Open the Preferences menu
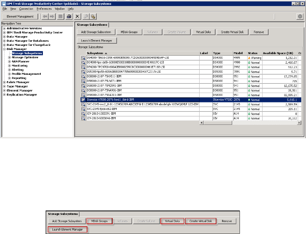Viewport: 306px width, 234px height. click(x=44, y=9)
